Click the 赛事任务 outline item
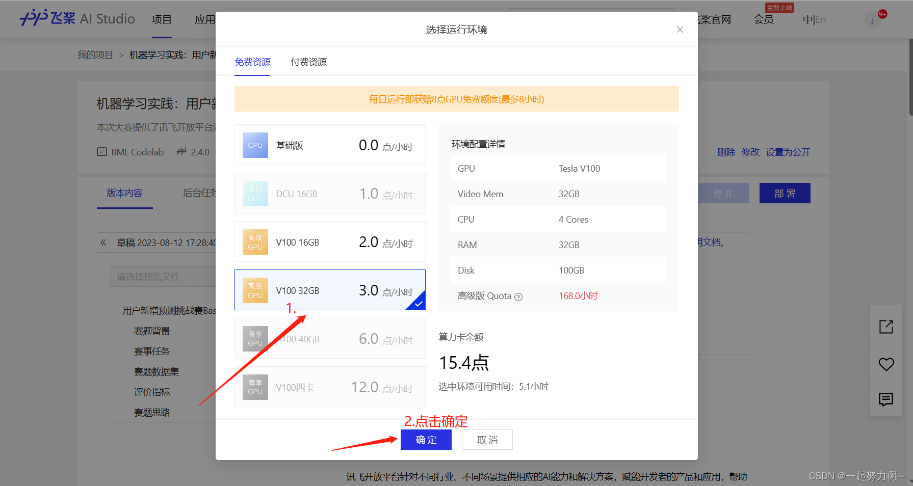 click(x=152, y=352)
